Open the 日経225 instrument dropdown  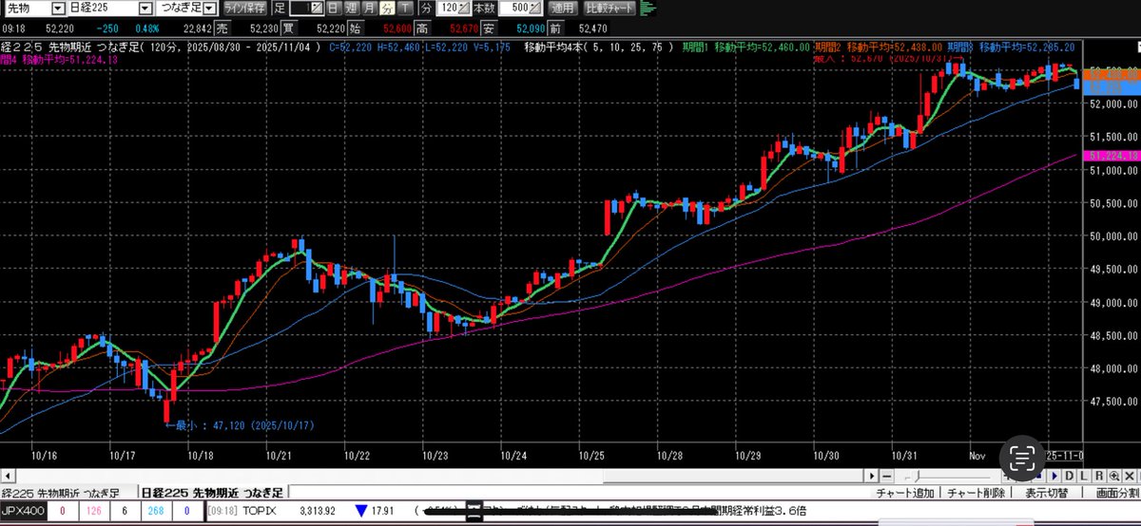point(145,8)
